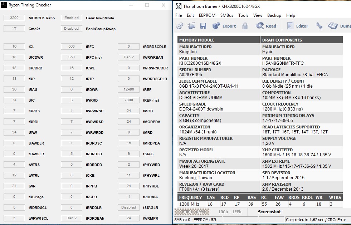
Task: Click the XMP Certified 1600 MHz profile text
Action: [297, 155]
